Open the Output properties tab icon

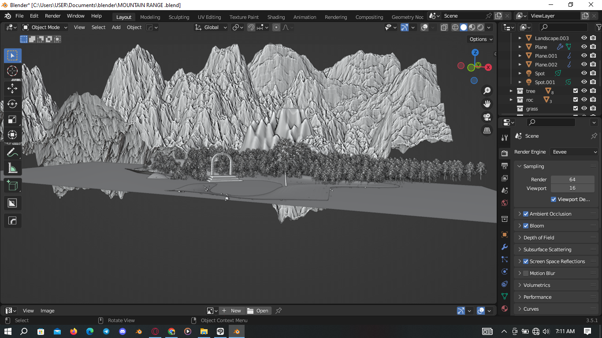pyautogui.click(x=505, y=166)
